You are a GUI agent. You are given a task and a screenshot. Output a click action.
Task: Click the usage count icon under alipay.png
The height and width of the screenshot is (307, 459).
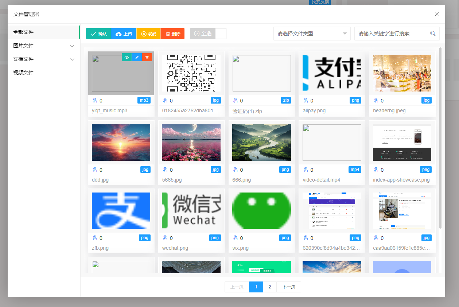[x=306, y=101]
